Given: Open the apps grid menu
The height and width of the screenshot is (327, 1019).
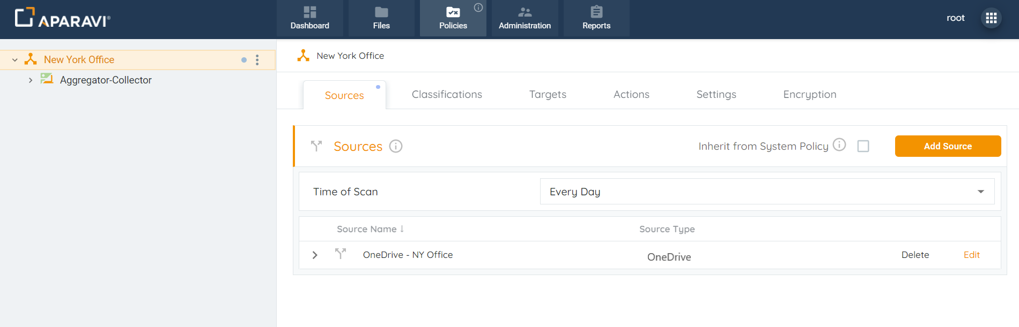Looking at the screenshot, I should [991, 18].
